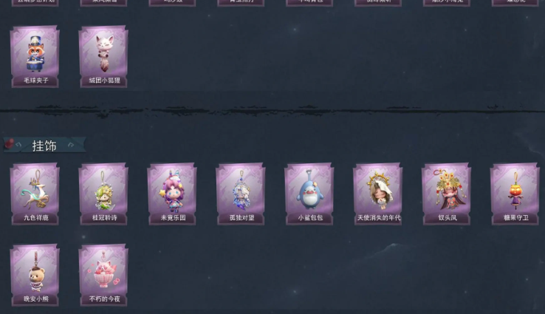The height and width of the screenshot is (314, 545).
Task: Pick the 未竟乐园 pendant card
Action: coord(172,194)
